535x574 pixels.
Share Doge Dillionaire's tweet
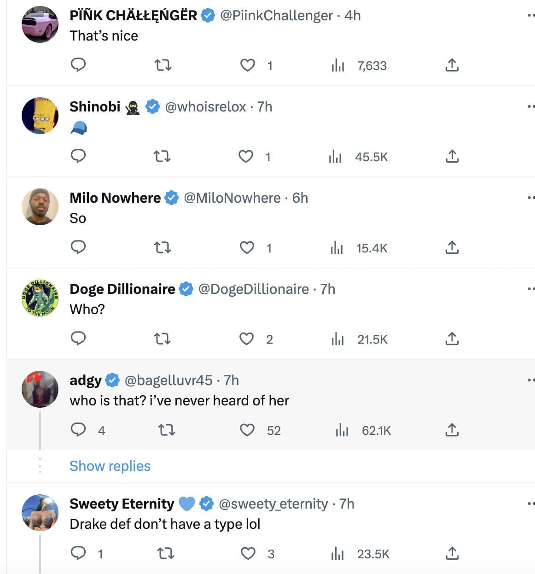pos(452,339)
